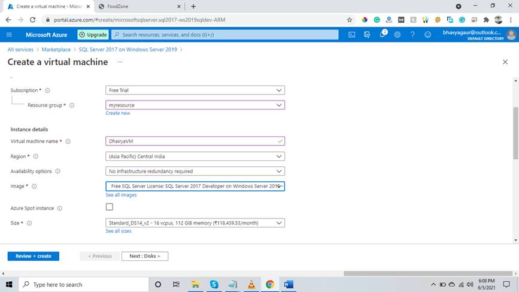Click the Windows Type here to search box
This screenshot has width=519, height=292.
[83, 284]
